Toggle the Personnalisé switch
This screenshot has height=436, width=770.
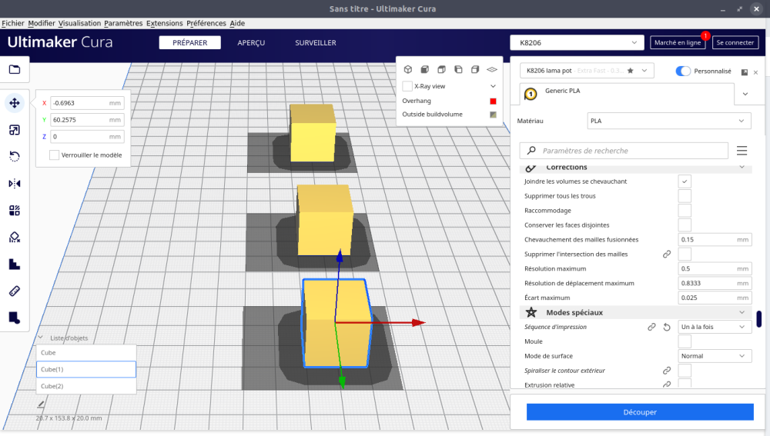point(683,71)
